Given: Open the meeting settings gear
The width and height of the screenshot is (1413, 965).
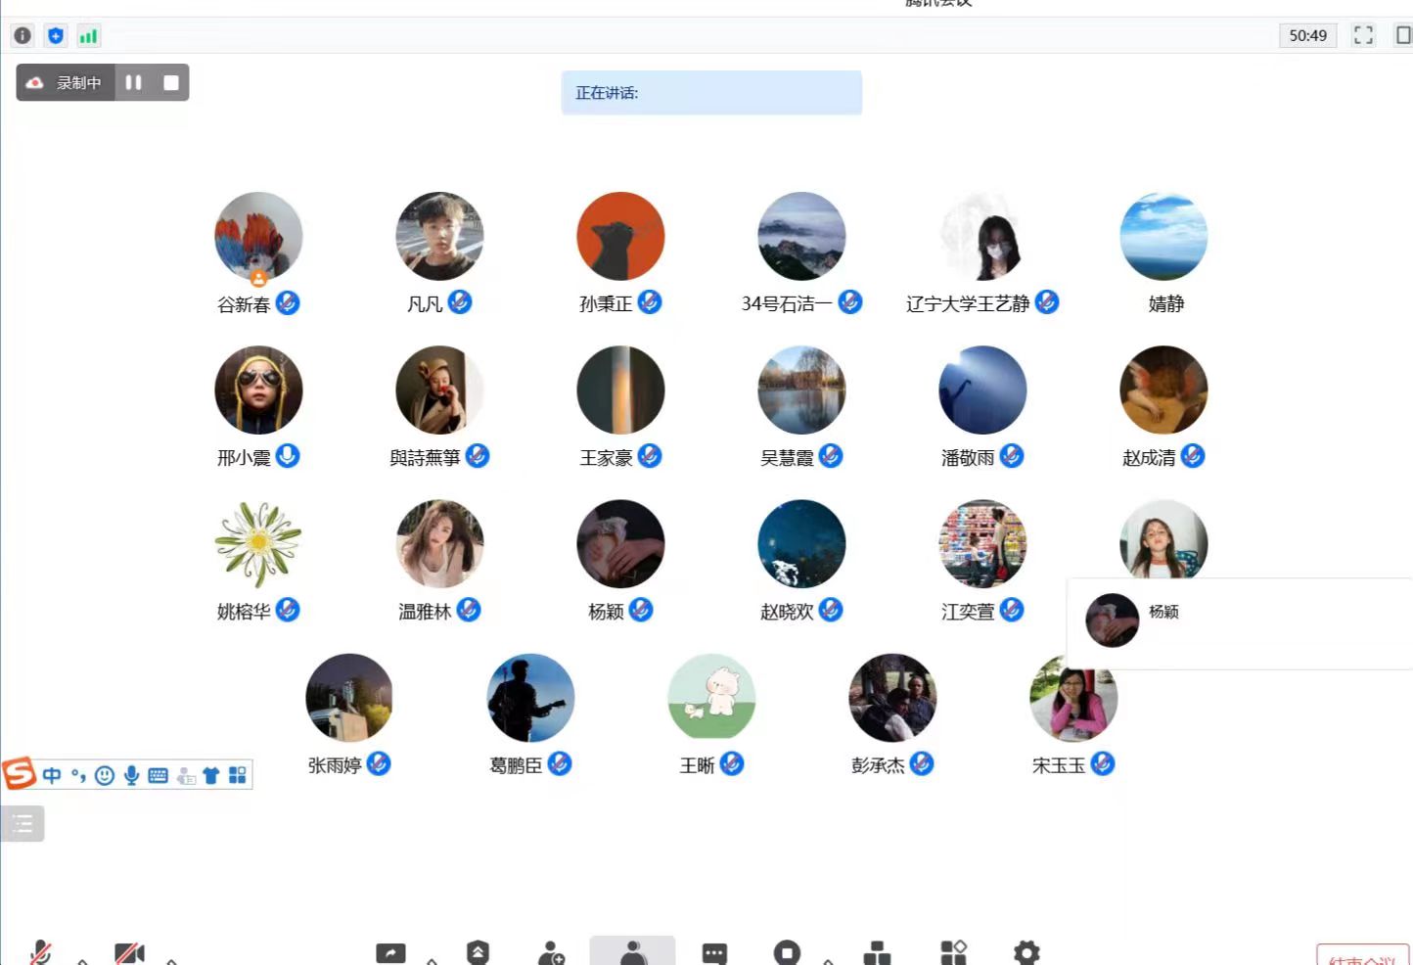Looking at the screenshot, I should coord(1026,953).
